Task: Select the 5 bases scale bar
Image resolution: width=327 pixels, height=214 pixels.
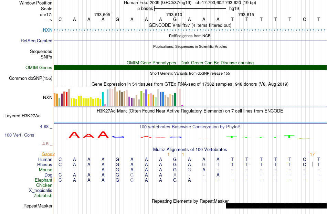Action: [190, 9]
